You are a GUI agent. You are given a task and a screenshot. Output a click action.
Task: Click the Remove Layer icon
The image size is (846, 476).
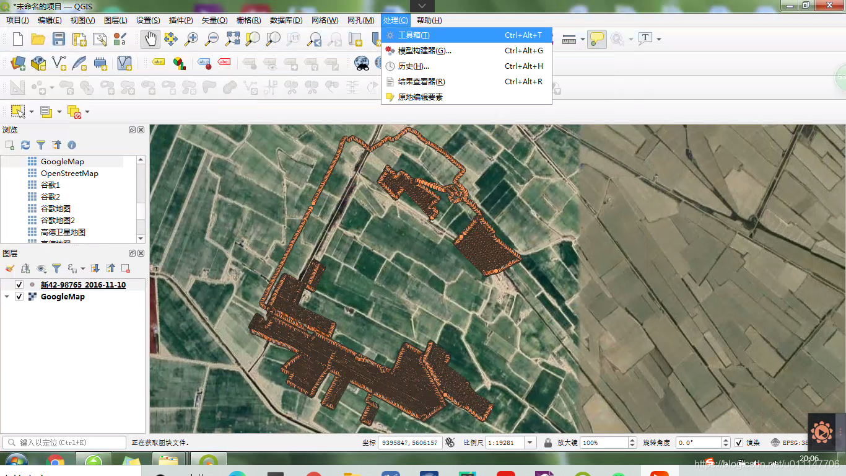point(126,268)
